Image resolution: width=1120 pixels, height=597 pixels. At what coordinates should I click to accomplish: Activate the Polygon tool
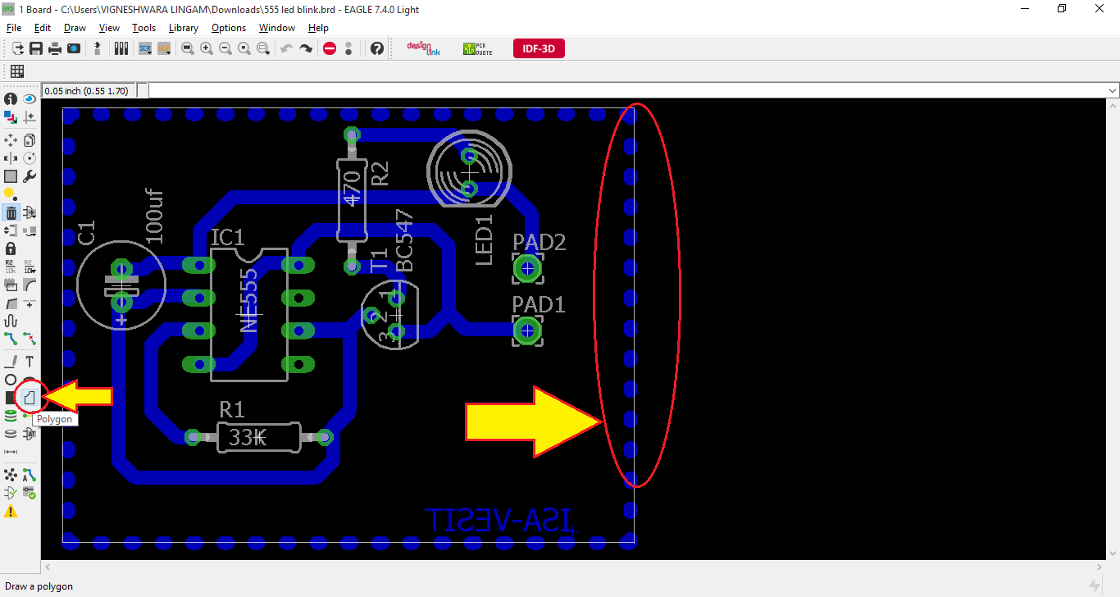tap(30, 396)
